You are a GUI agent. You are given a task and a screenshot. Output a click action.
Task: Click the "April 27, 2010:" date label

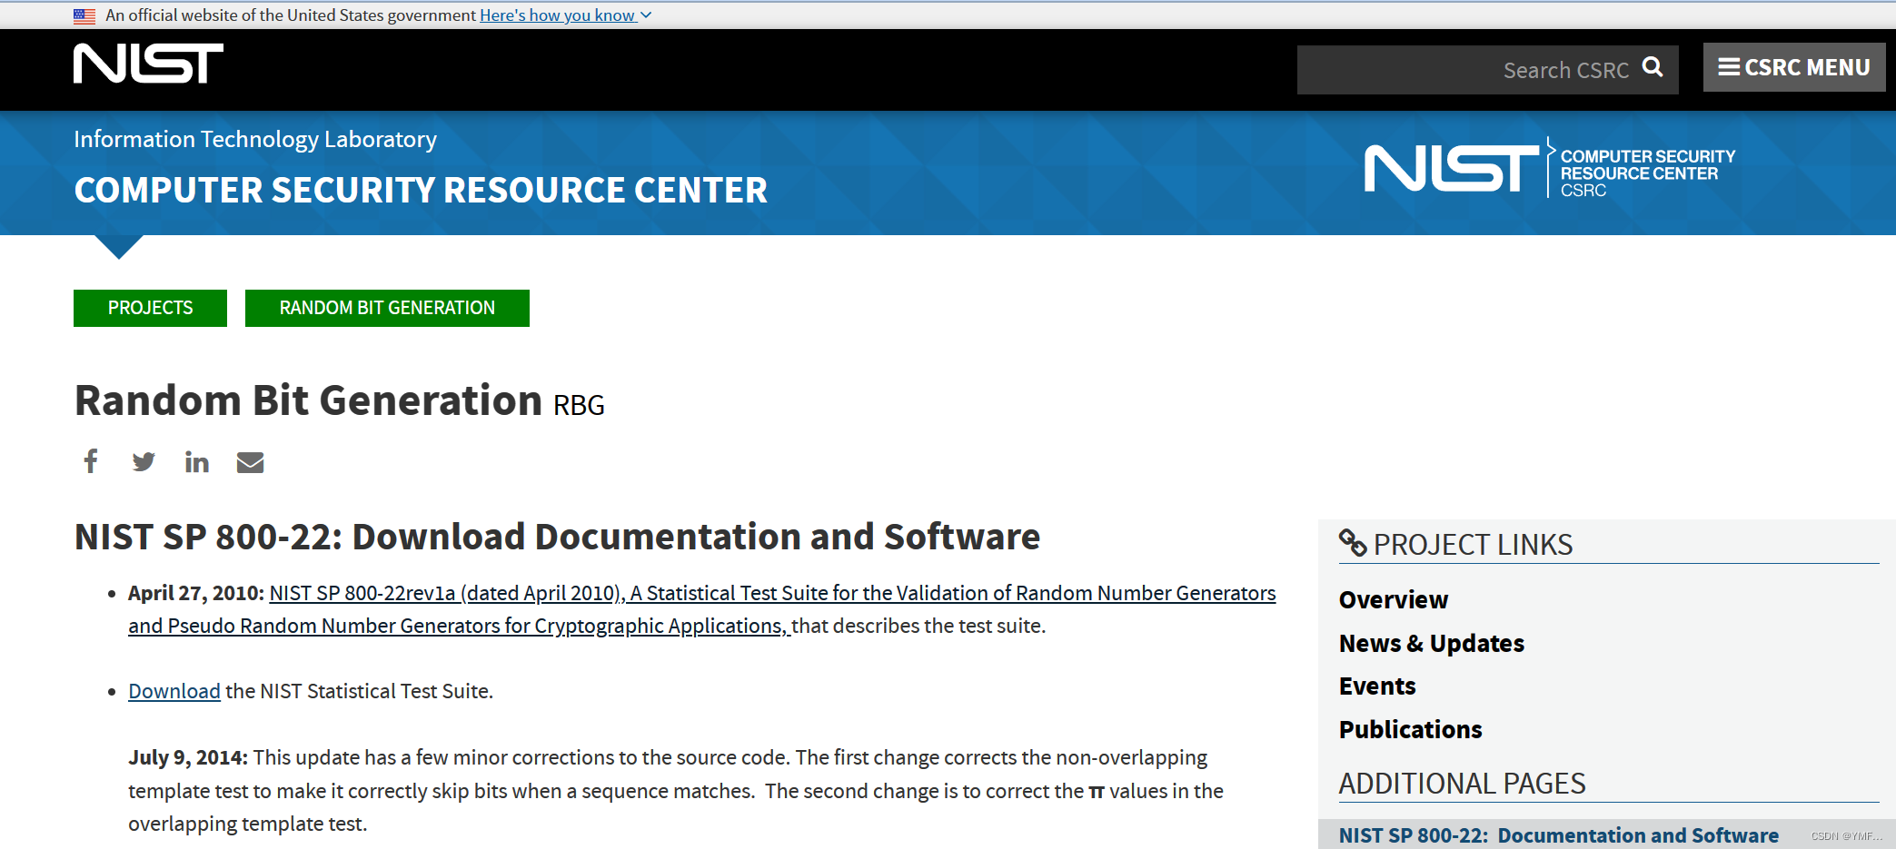click(196, 593)
